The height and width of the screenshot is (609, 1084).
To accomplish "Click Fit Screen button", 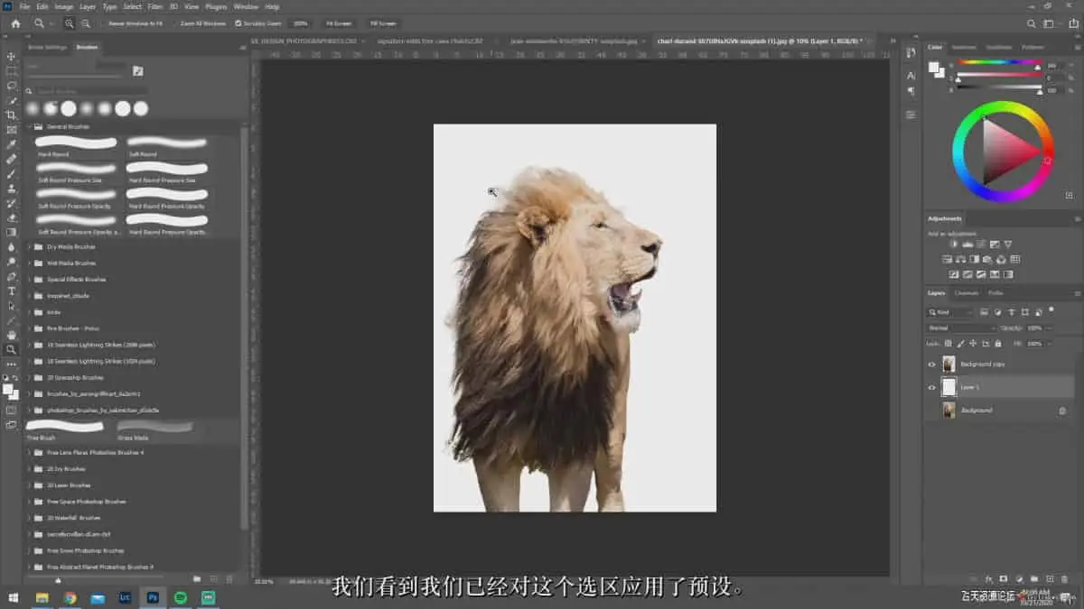I will click(x=340, y=23).
